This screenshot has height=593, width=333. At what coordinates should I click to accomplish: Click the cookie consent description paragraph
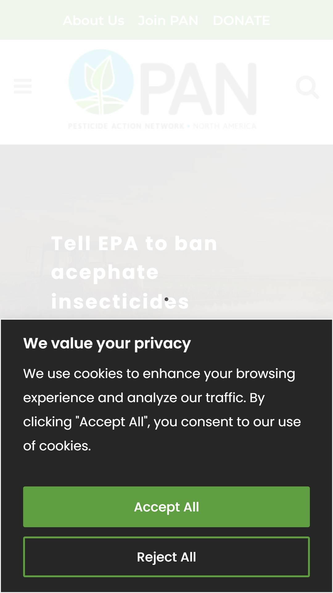pos(162,410)
